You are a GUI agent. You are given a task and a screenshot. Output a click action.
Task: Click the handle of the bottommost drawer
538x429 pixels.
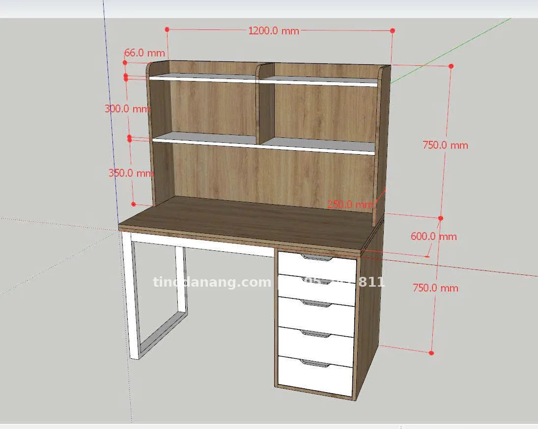pos(314,364)
